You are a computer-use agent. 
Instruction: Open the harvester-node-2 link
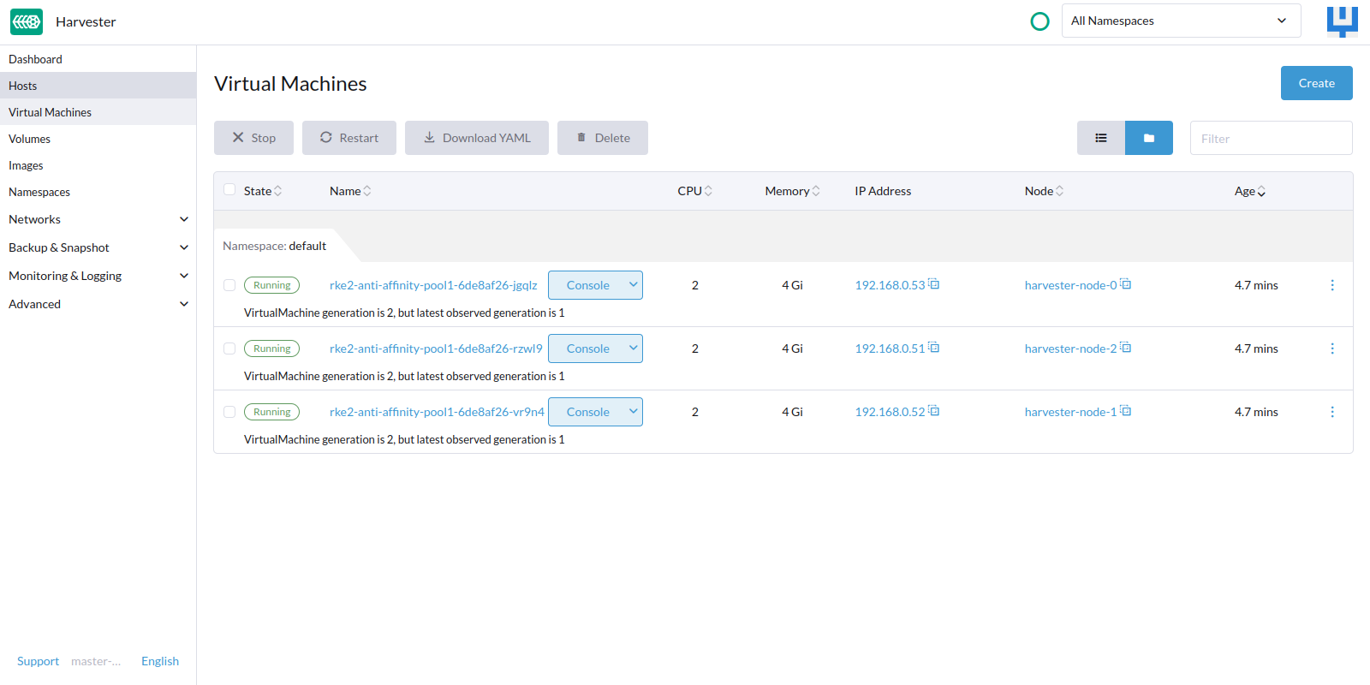tap(1070, 348)
